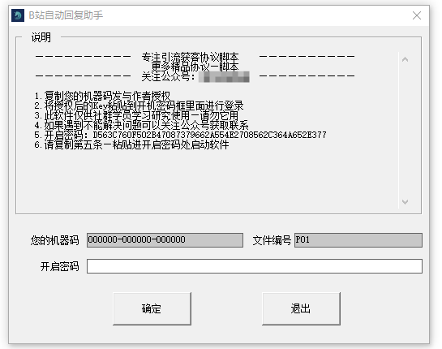Click the 文件编号 field showing P01

tap(358, 240)
